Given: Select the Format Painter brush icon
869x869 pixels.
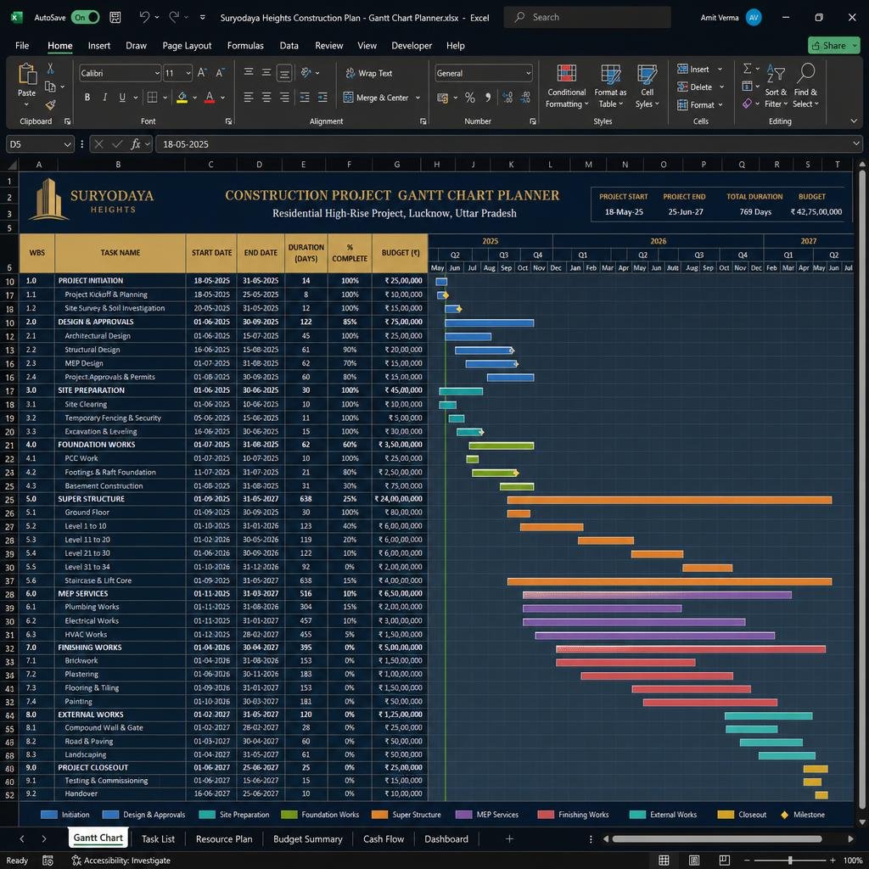Looking at the screenshot, I should pos(50,104).
